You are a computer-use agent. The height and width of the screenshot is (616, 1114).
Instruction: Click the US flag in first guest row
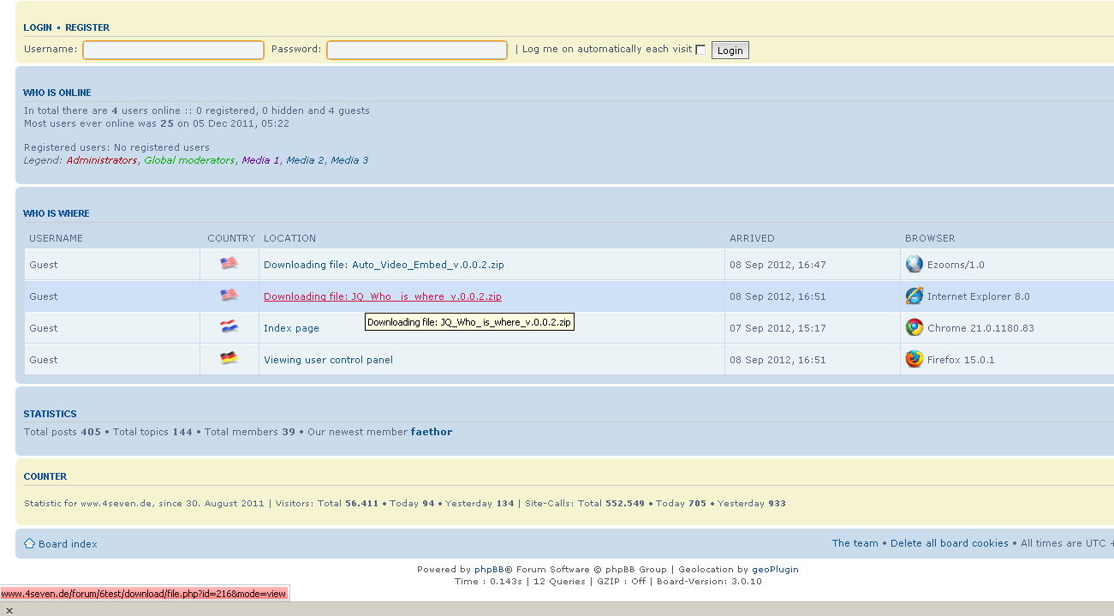pos(229,264)
